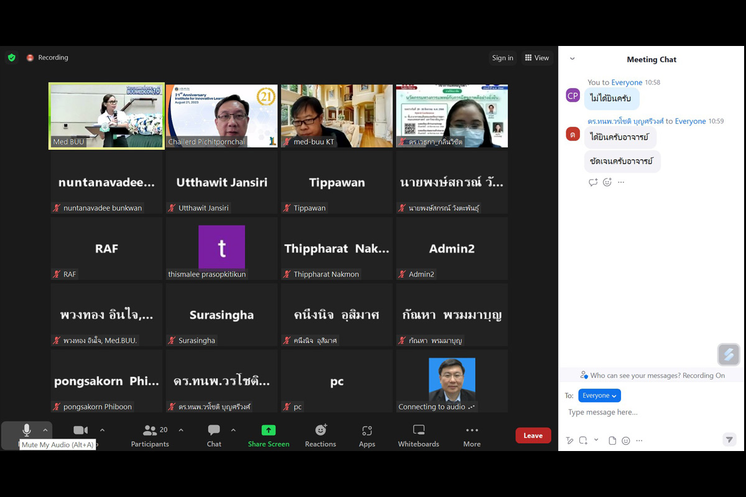Open Whiteboards from the meeting toolbar
746x497 pixels.
tap(418, 435)
